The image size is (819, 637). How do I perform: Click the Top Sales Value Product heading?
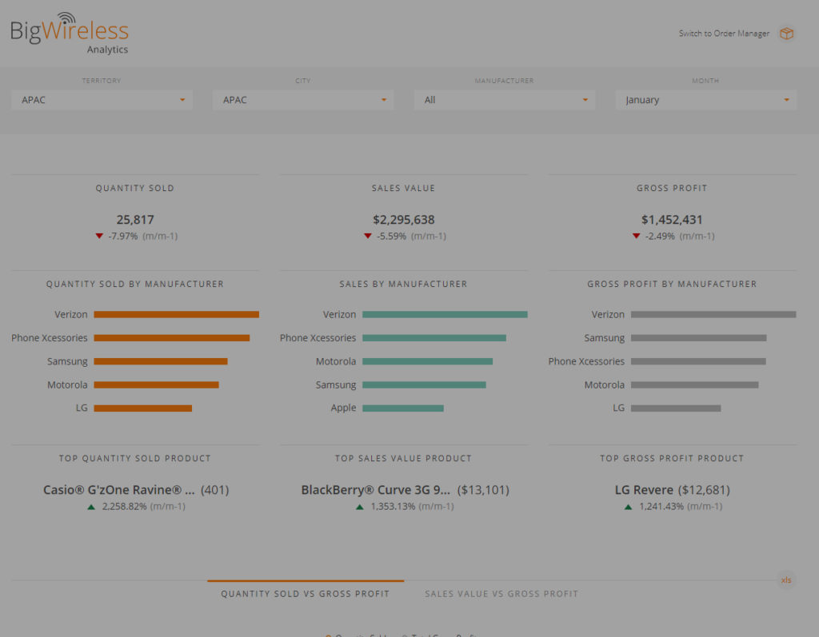click(404, 459)
